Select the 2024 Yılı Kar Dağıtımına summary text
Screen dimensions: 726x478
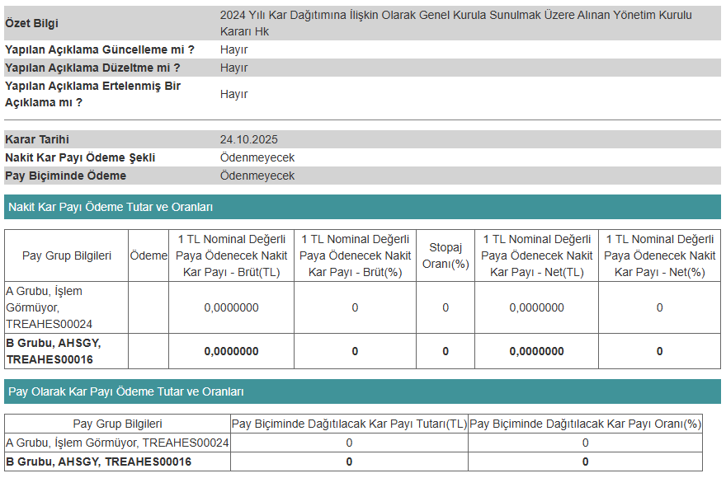[x=456, y=23]
